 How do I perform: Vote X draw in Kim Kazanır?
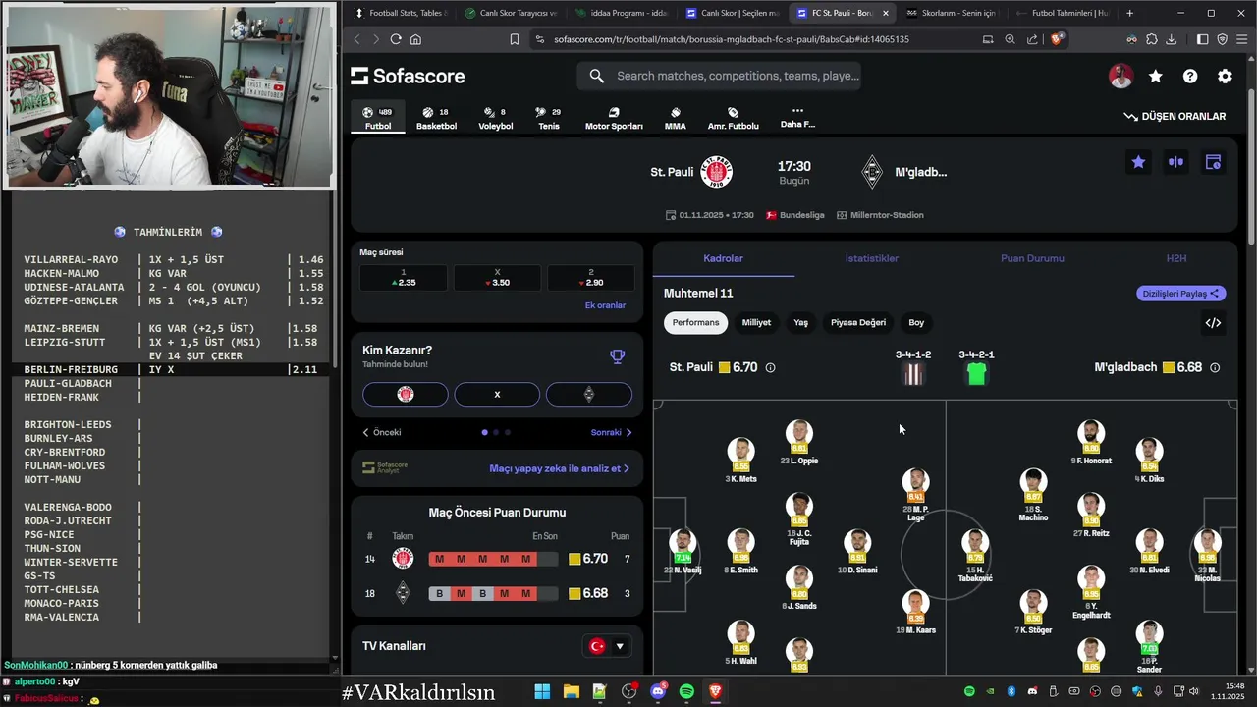click(497, 394)
